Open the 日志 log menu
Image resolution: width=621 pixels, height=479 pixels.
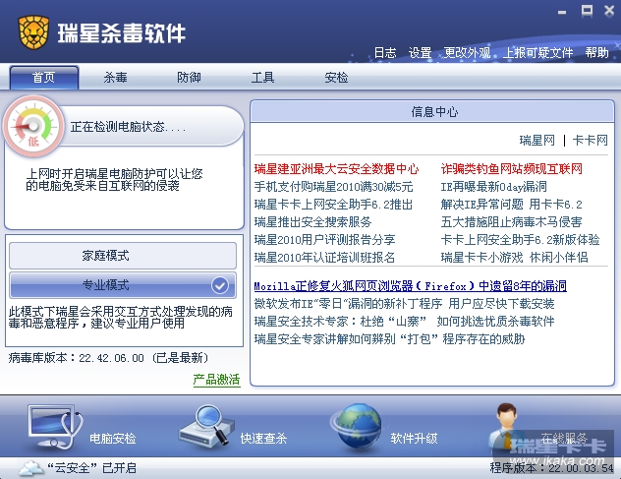point(385,53)
